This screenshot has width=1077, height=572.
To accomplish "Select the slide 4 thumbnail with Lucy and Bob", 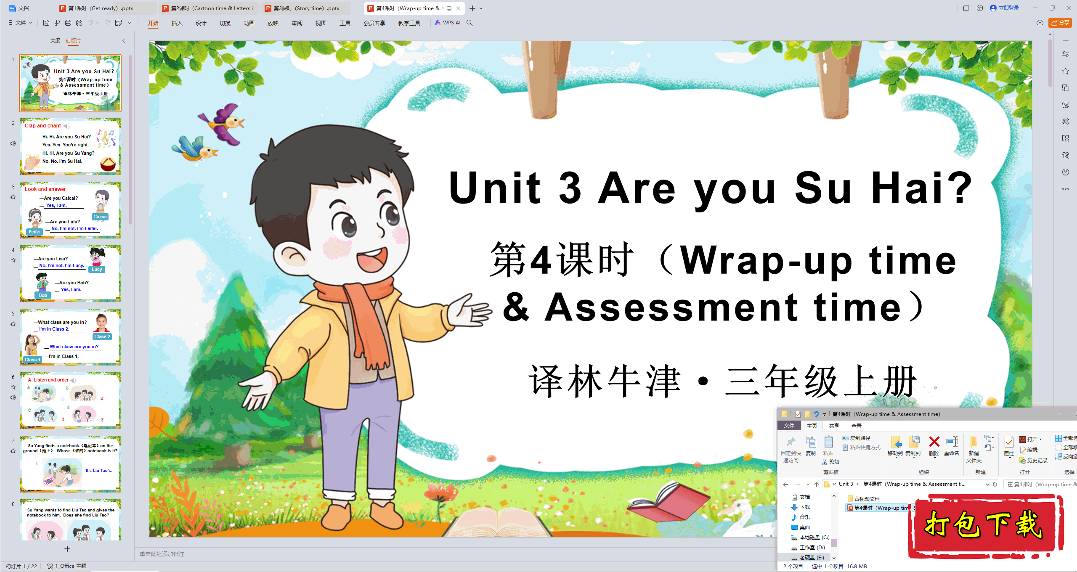I will (70, 273).
